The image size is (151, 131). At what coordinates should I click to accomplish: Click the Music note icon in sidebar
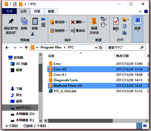pos(12,95)
